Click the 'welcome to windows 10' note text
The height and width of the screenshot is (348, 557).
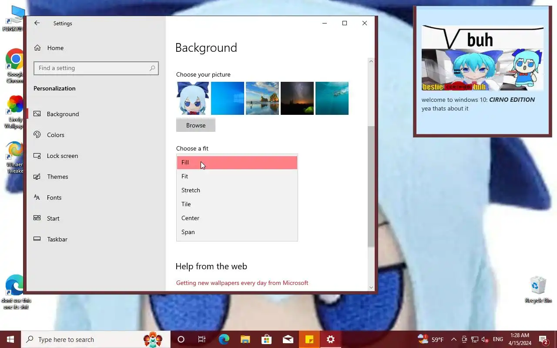[x=478, y=100]
